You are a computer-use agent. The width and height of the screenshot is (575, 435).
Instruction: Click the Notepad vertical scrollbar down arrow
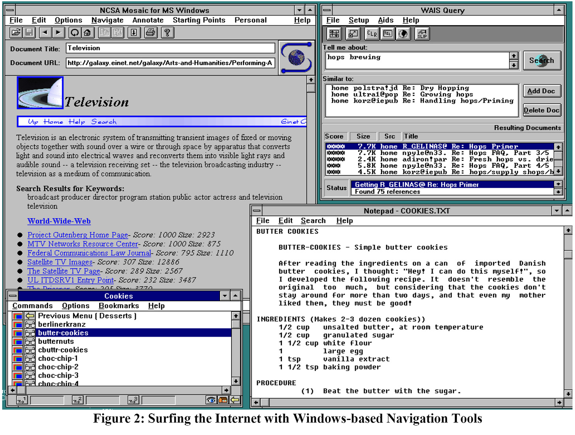tap(568, 394)
